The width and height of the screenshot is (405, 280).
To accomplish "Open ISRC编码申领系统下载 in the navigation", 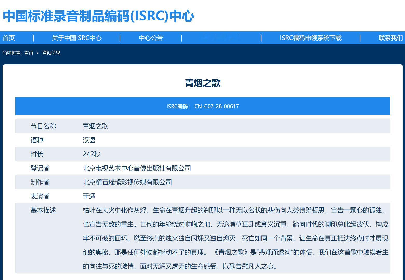I will coord(310,38).
